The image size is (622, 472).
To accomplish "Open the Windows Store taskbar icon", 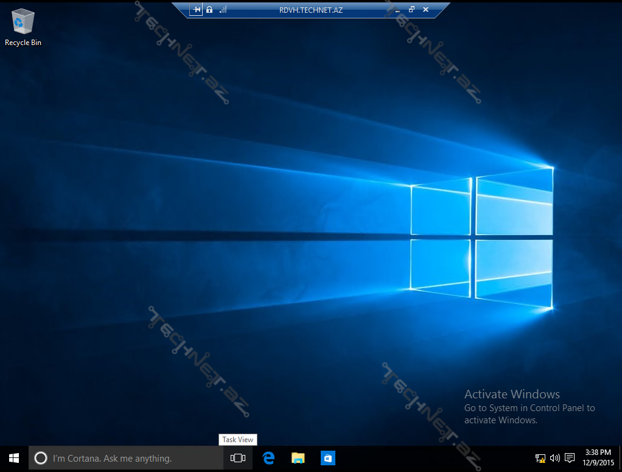I will [327, 458].
